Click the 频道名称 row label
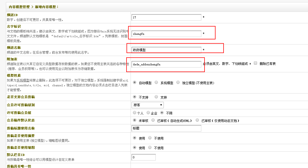Viewport: 308px width, 168px height. click(x=14, y=47)
